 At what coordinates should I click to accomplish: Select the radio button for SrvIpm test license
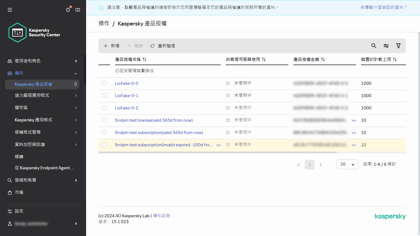[104, 120]
